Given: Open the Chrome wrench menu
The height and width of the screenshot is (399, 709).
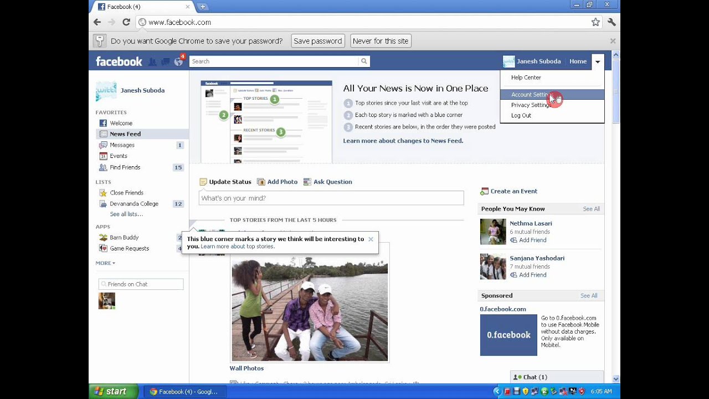Looking at the screenshot, I should click(612, 22).
